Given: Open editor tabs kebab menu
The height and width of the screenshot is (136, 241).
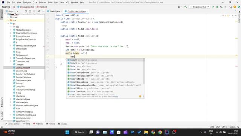Looking at the screenshot, I should 236,11.
